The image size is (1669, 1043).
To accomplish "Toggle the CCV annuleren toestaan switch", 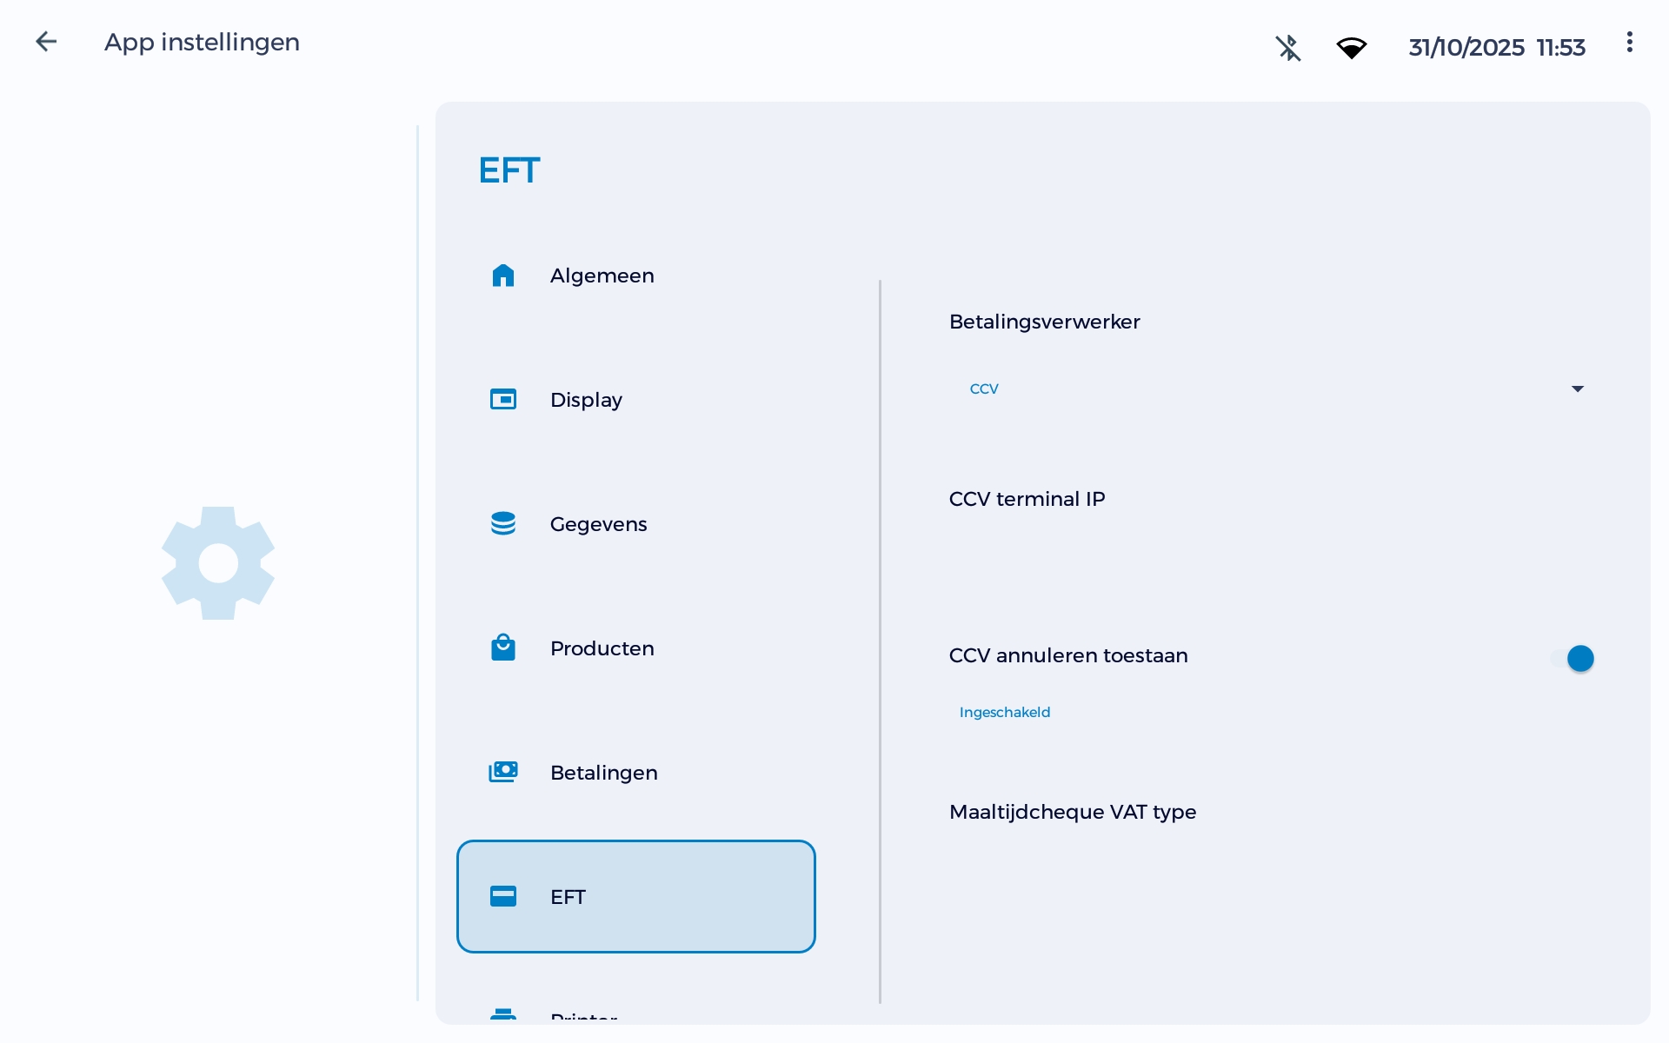I will 1573,659.
